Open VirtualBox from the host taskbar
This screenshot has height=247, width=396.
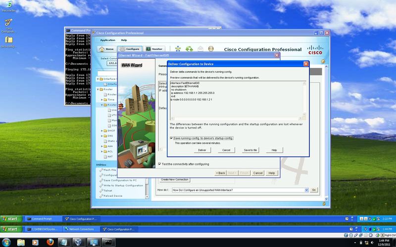click(79, 243)
